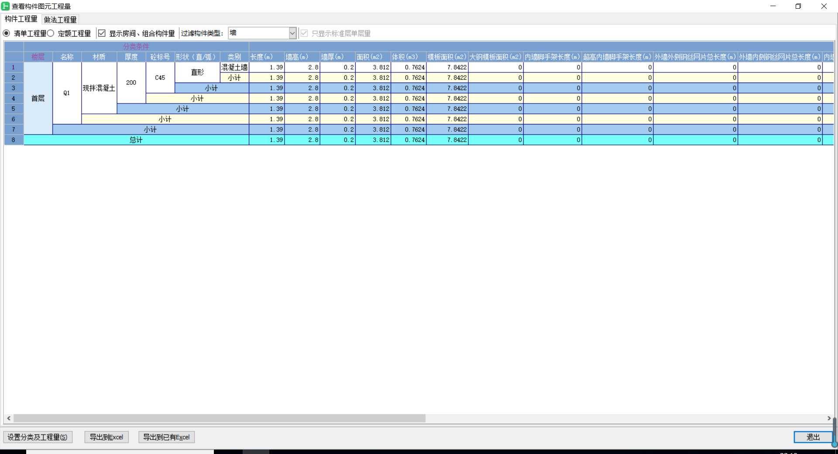The height and width of the screenshot is (454, 838).
Task: Select the C45 concrete grade cell
Action: pos(160,77)
